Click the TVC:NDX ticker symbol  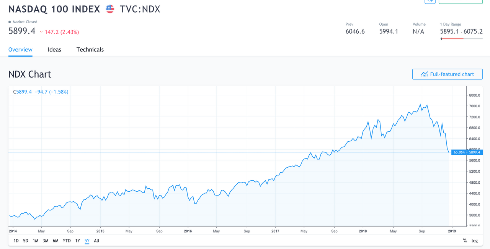[140, 9]
